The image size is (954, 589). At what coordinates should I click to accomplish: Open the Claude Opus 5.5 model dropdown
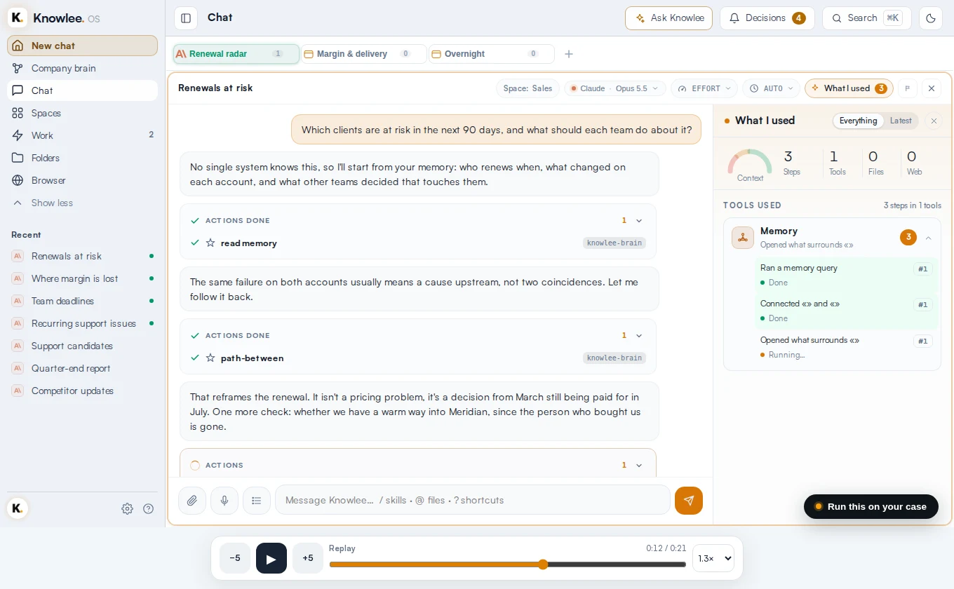614,88
